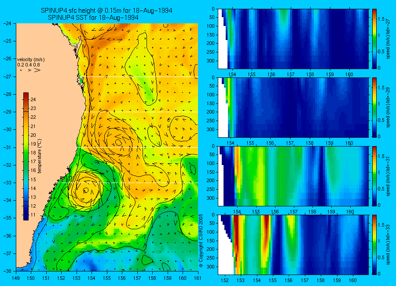The image size is (396, 286).
Task: Click the "speed (m/s) lat=-33" label
Action: [389, 245]
